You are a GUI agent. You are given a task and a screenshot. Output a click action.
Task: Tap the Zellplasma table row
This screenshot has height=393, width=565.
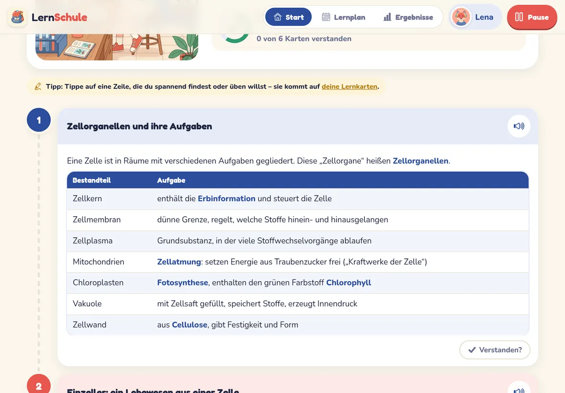(x=298, y=241)
